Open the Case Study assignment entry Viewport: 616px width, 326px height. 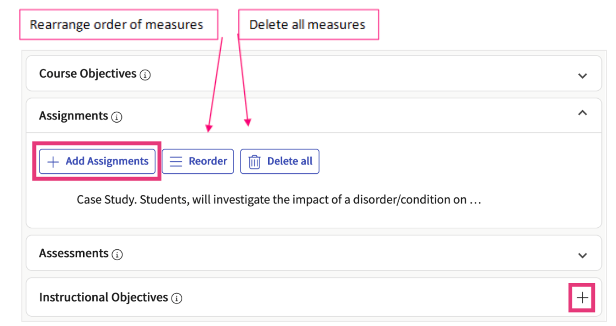pyautogui.click(x=278, y=200)
